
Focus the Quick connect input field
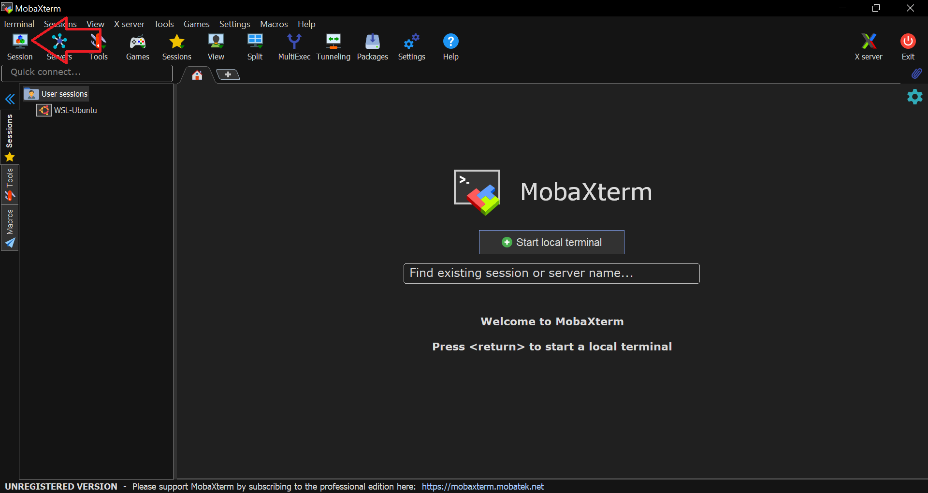(87, 72)
